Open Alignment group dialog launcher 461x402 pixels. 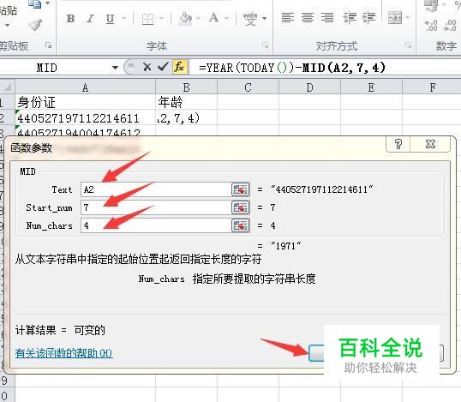[x=408, y=45]
